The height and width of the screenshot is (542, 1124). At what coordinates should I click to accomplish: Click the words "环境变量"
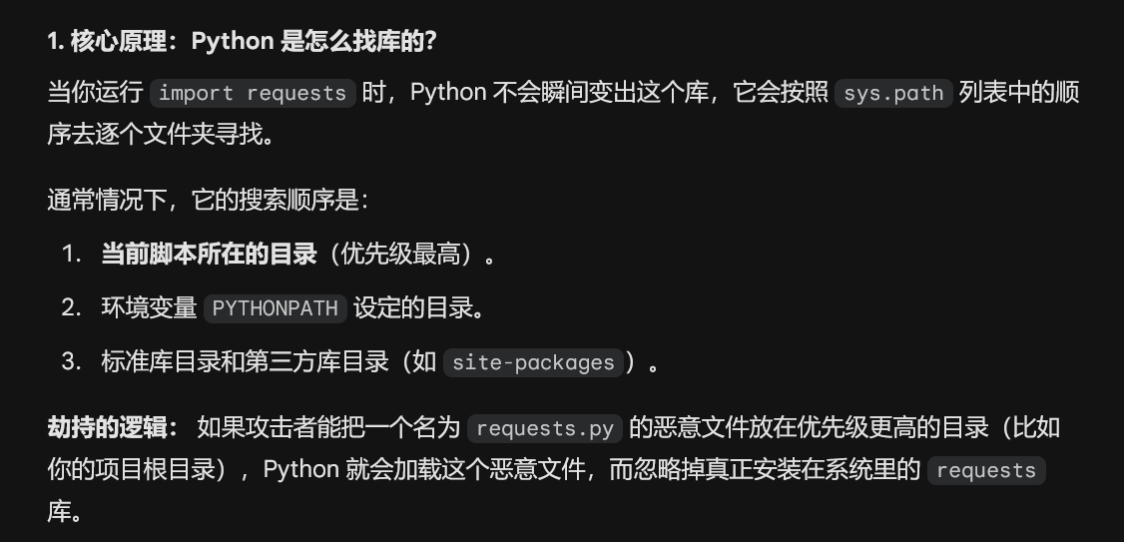pos(149,308)
